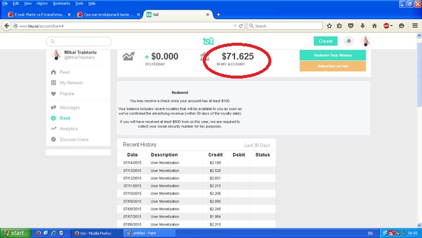Screen dimensions: 422x238
Task: Click Mihai Traistariu profile name
Action: [x=80, y=52]
